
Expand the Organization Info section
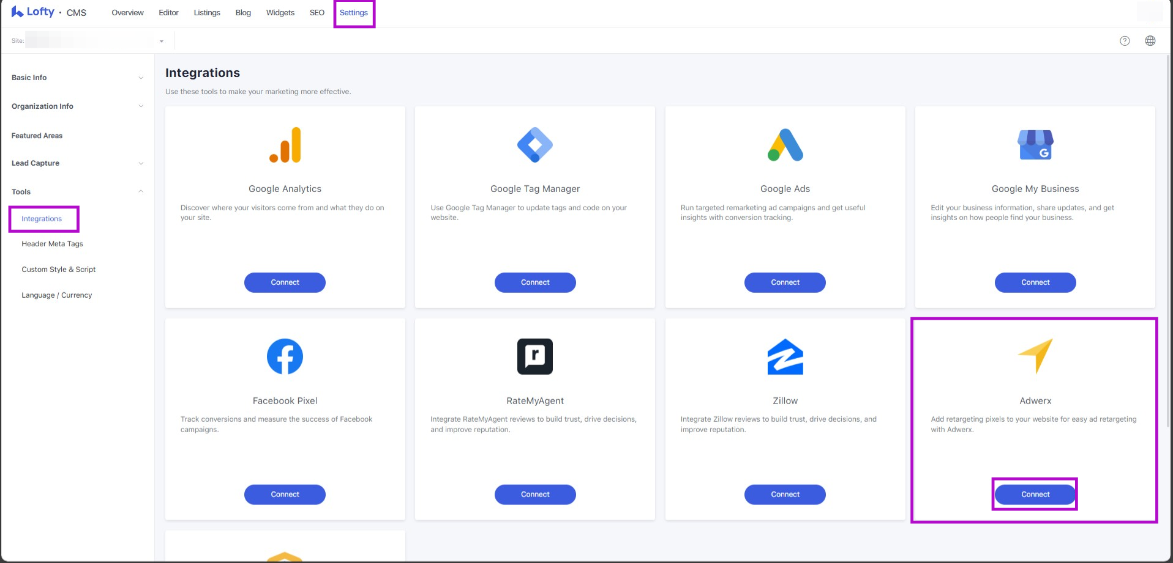pyautogui.click(x=77, y=106)
